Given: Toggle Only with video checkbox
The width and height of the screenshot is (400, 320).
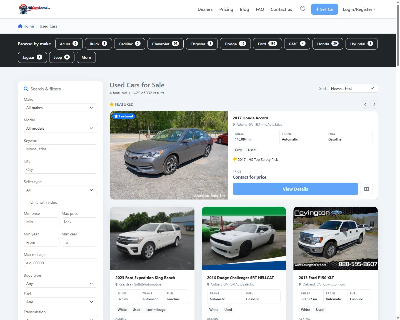Looking at the screenshot, I should point(26,202).
